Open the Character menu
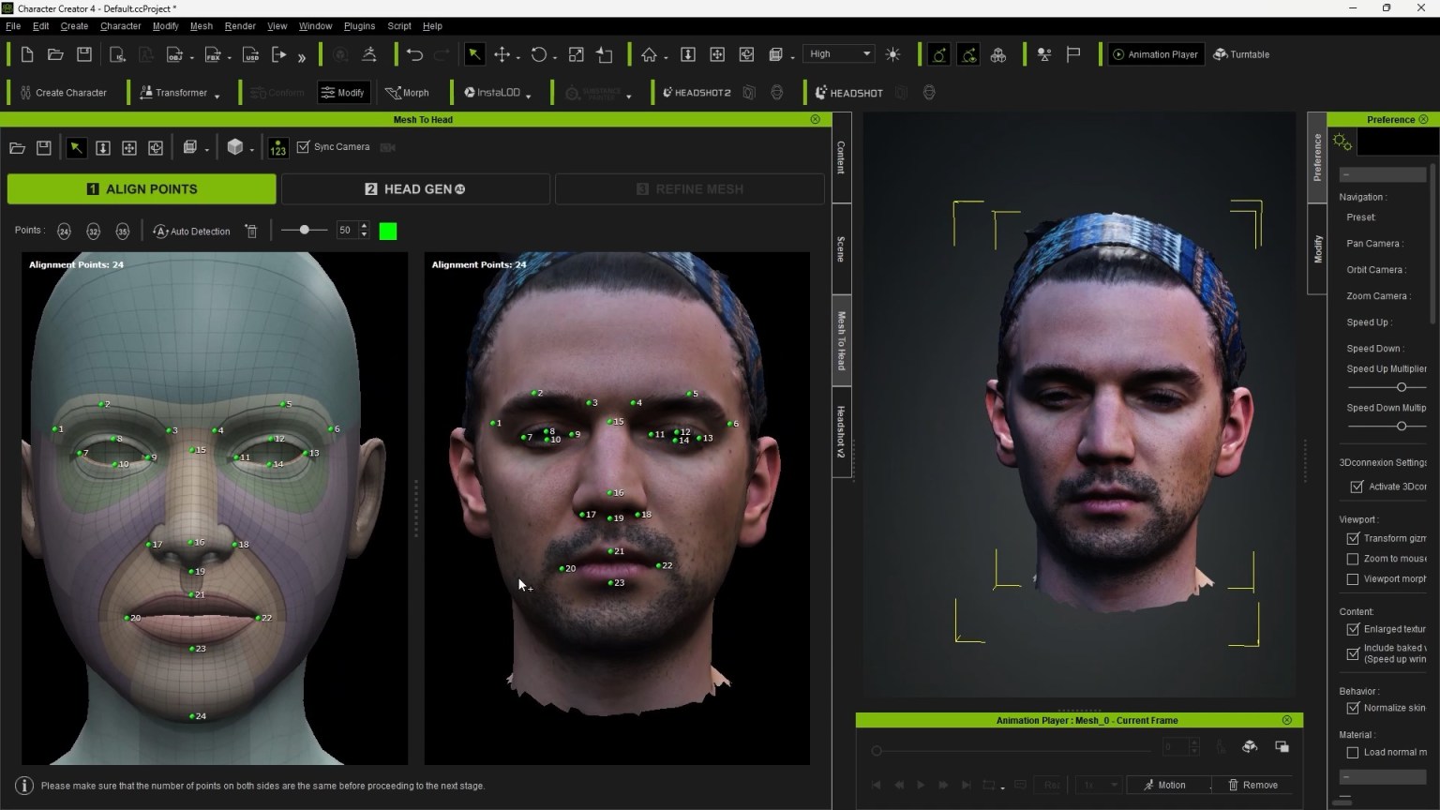 120,26
